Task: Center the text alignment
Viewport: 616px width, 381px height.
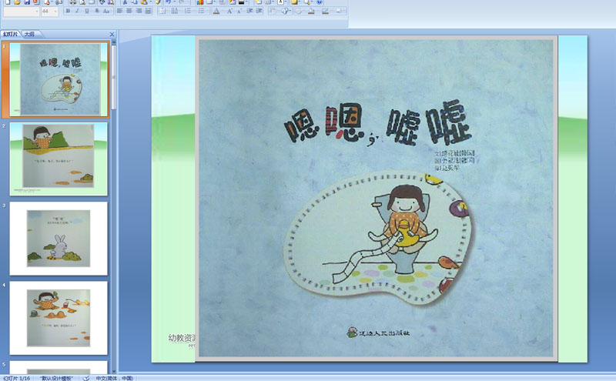Action: [129, 11]
